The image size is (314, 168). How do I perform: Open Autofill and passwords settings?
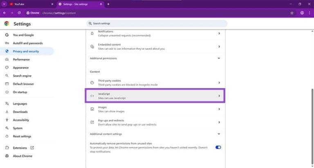coord(28,43)
